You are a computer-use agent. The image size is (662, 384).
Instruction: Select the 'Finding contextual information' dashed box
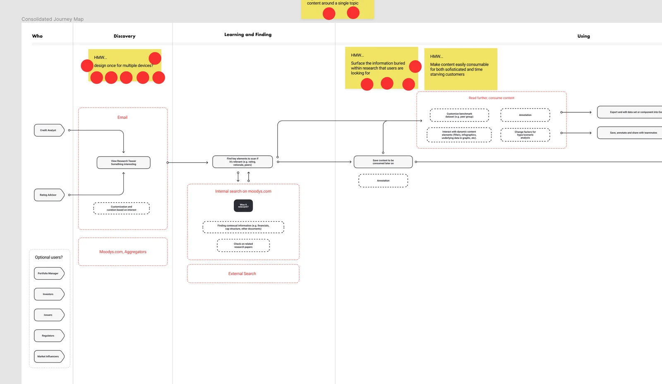(243, 227)
